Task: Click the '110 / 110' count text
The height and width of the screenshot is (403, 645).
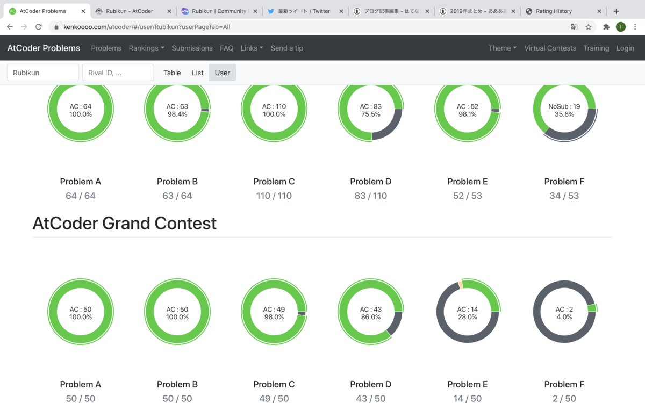Action: (274, 196)
